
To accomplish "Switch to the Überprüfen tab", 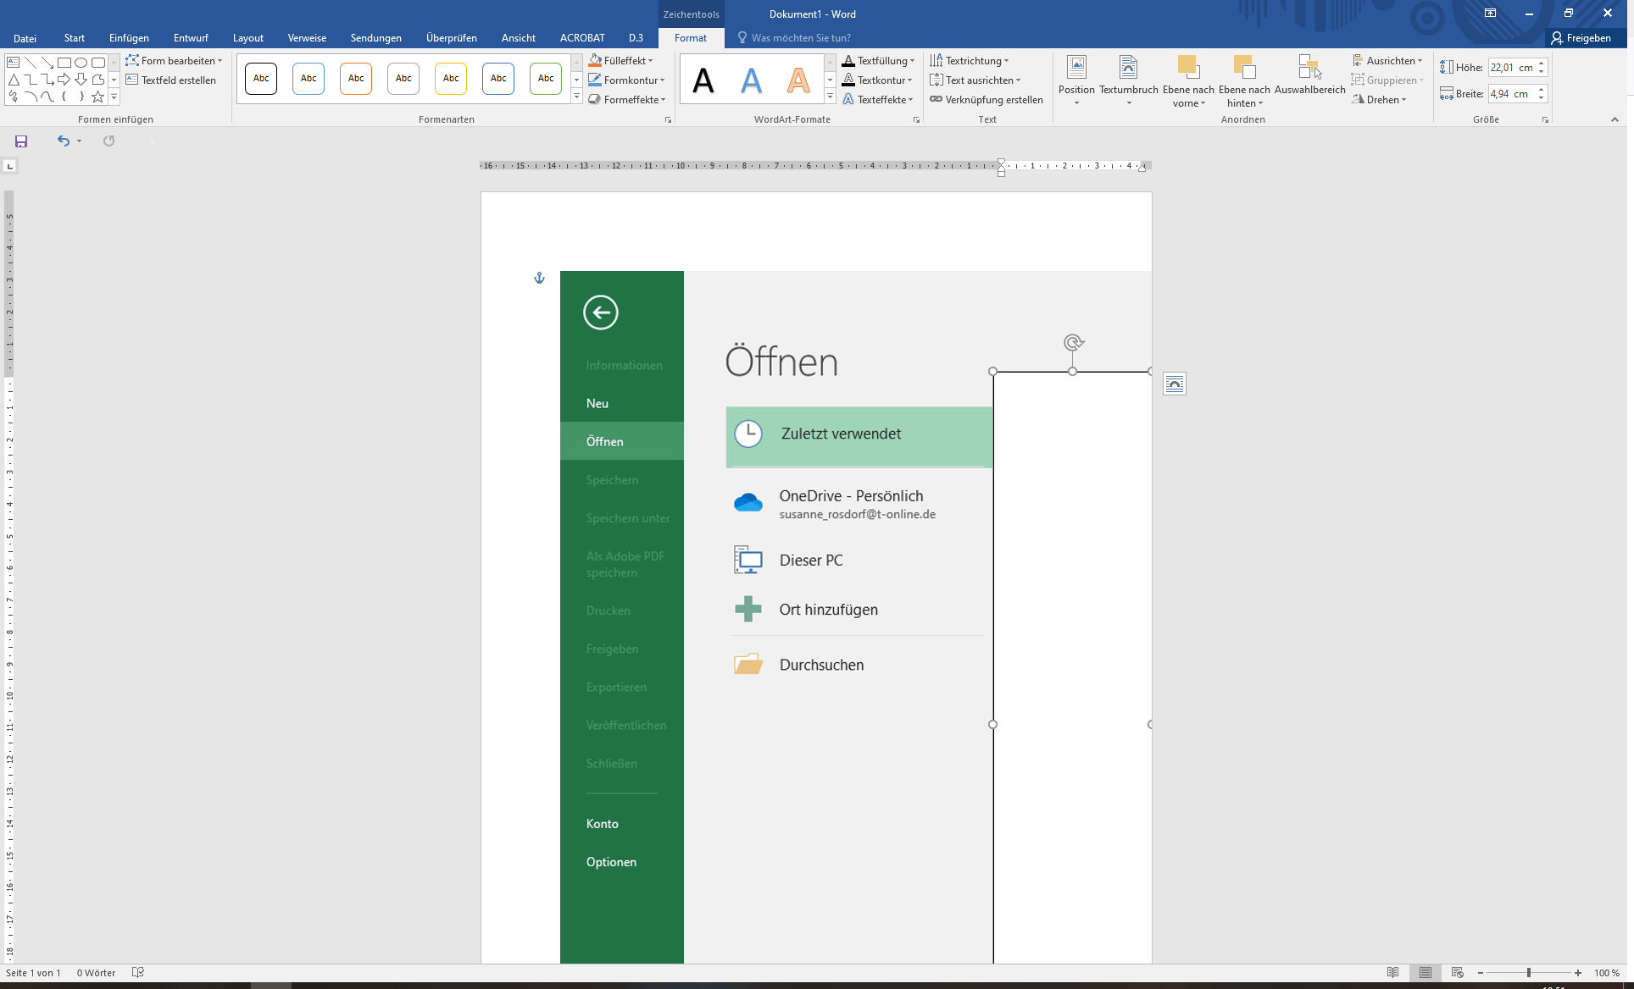I will (452, 38).
